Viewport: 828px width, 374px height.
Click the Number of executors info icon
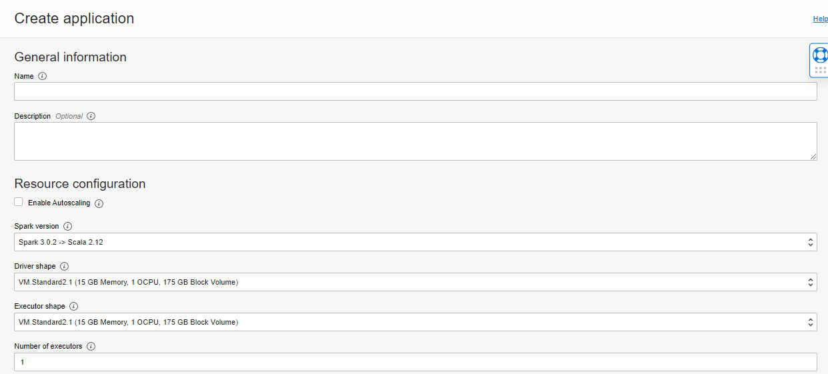pos(91,347)
